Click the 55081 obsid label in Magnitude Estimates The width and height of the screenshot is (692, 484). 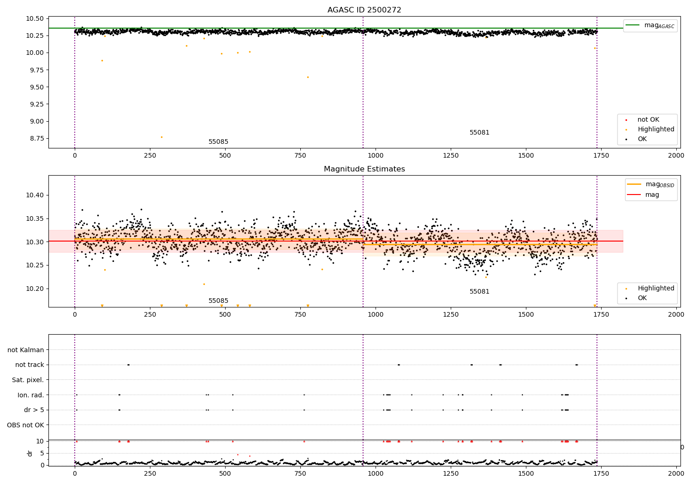pyautogui.click(x=479, y=291)
